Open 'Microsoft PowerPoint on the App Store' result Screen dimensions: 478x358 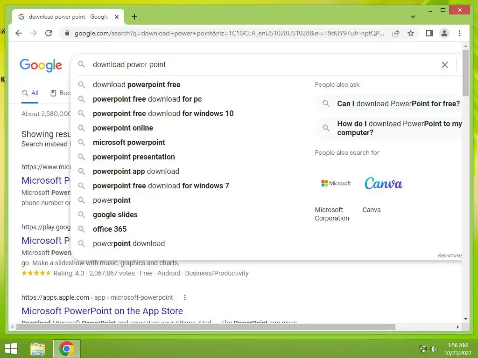102,311
